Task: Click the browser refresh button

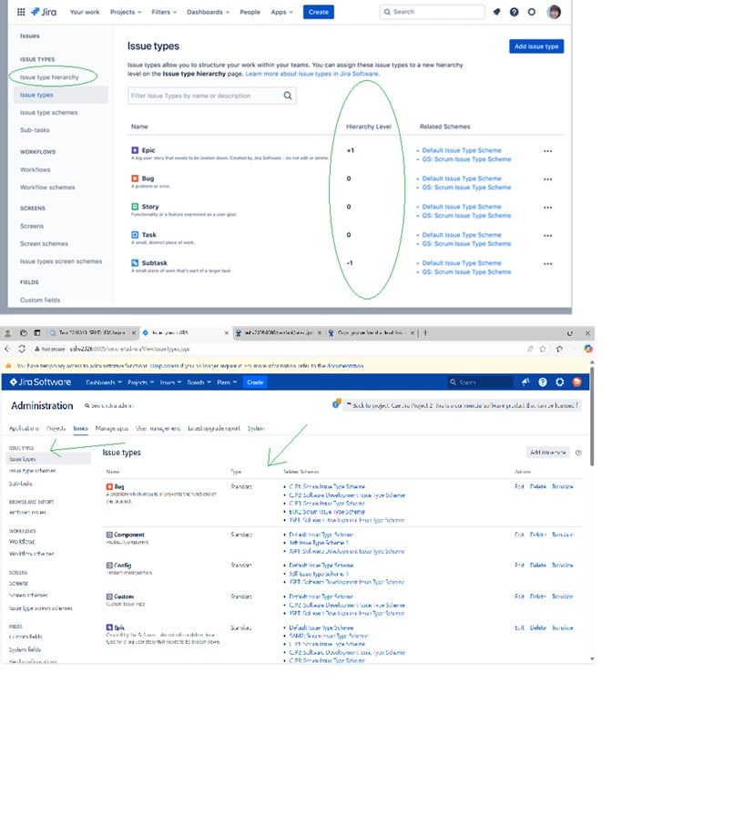Action: (x=22, y=349)
